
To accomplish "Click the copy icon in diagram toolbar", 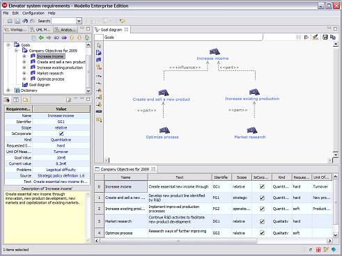I will pos(333,37).
